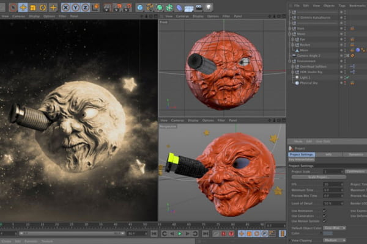Image resolution: width=367 pixels, height=244 pixels.
Task: Go to start of animation
Action: tap(154, 234)
